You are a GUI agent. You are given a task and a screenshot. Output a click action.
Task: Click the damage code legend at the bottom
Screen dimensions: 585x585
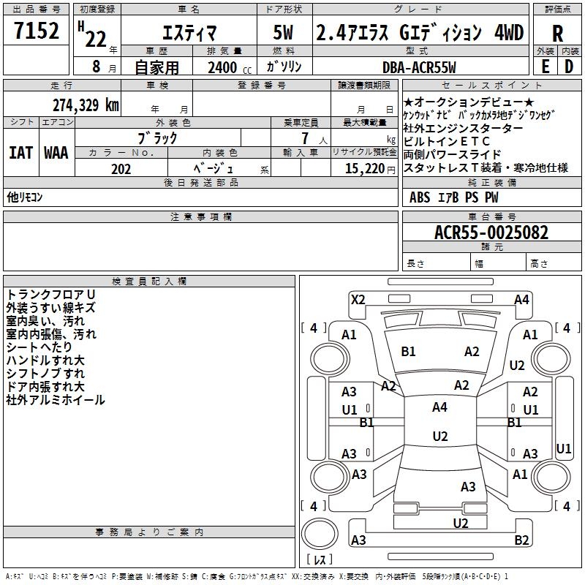click(257, 577)
